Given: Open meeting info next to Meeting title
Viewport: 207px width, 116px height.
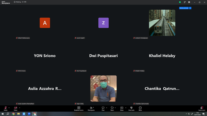Looking at the screenshot, I should click(x=15, y=2).
